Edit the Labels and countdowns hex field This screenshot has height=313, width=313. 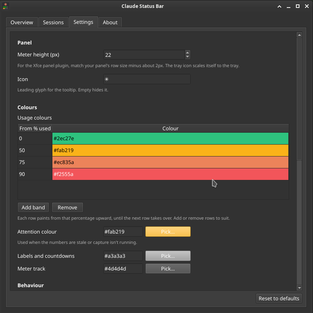(123, 256)
